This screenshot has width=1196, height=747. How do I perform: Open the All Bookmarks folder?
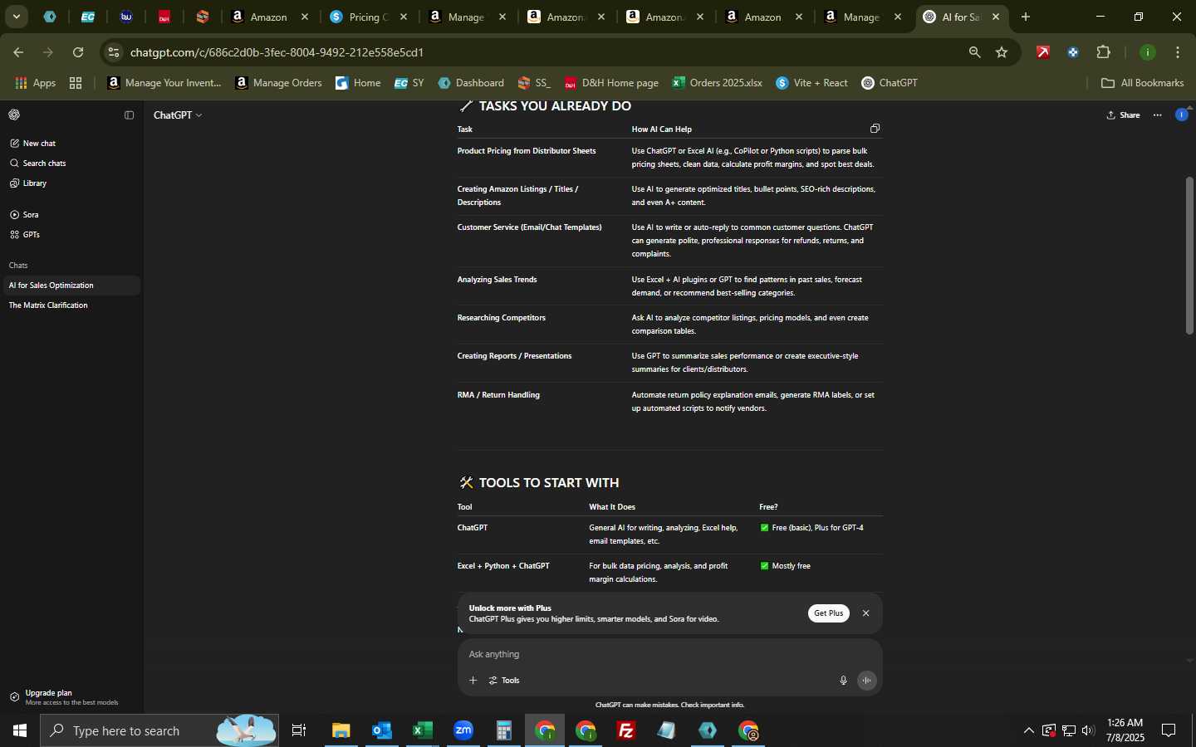[x=1142, y=83]
